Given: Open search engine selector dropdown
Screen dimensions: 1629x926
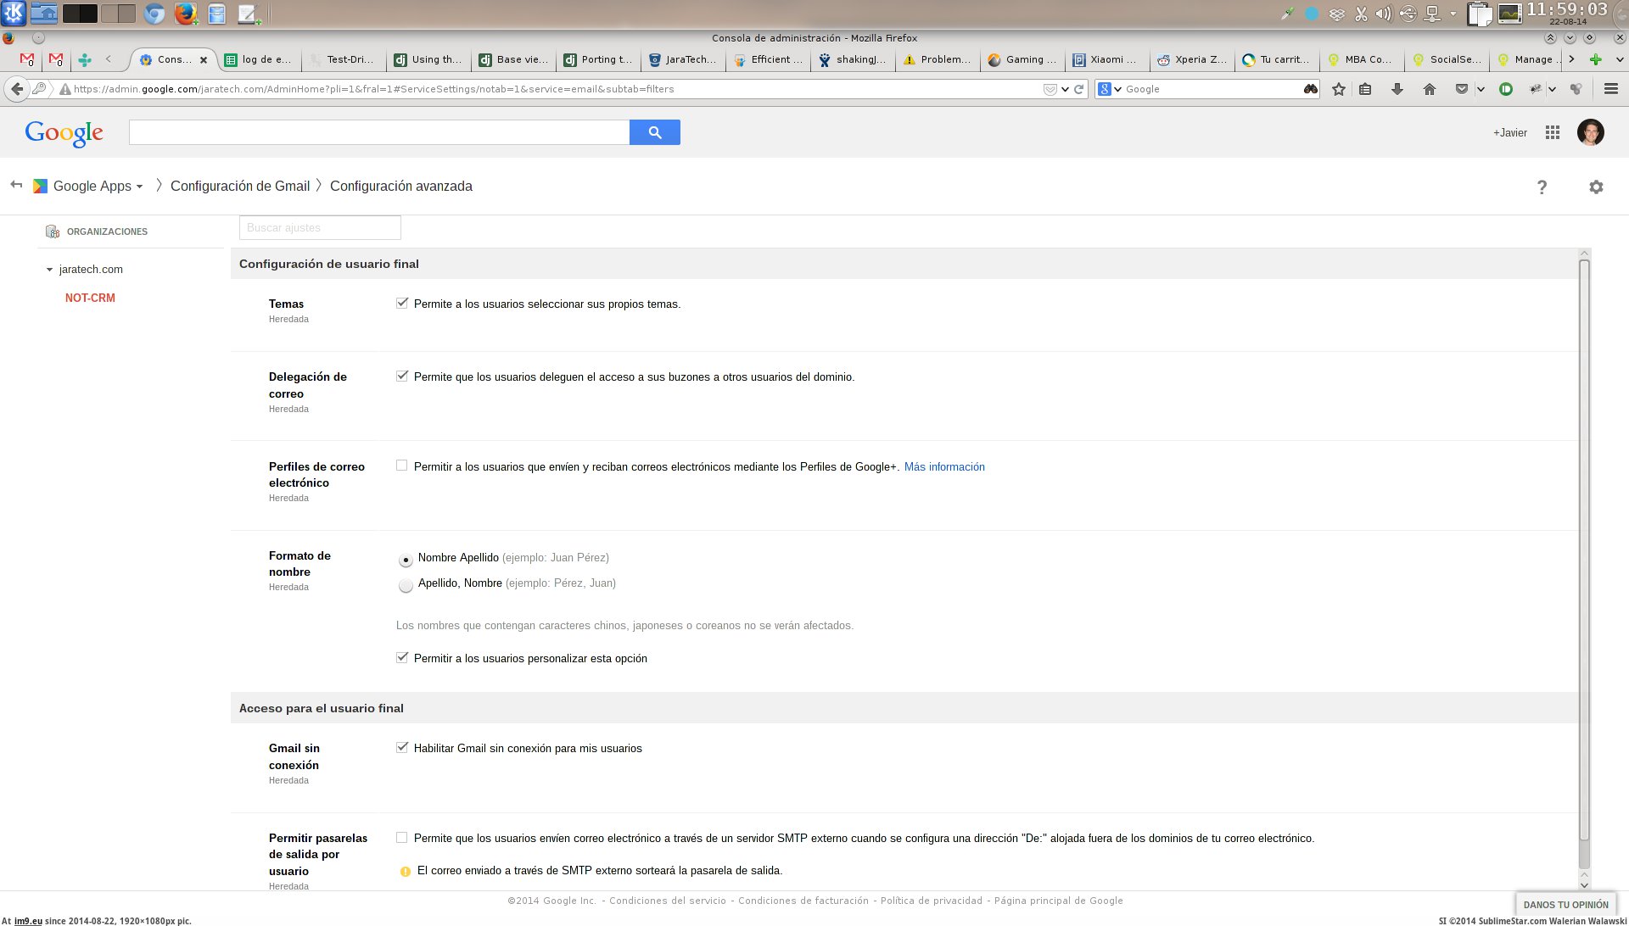Looking at the screenshot, I should [1110, 89].
